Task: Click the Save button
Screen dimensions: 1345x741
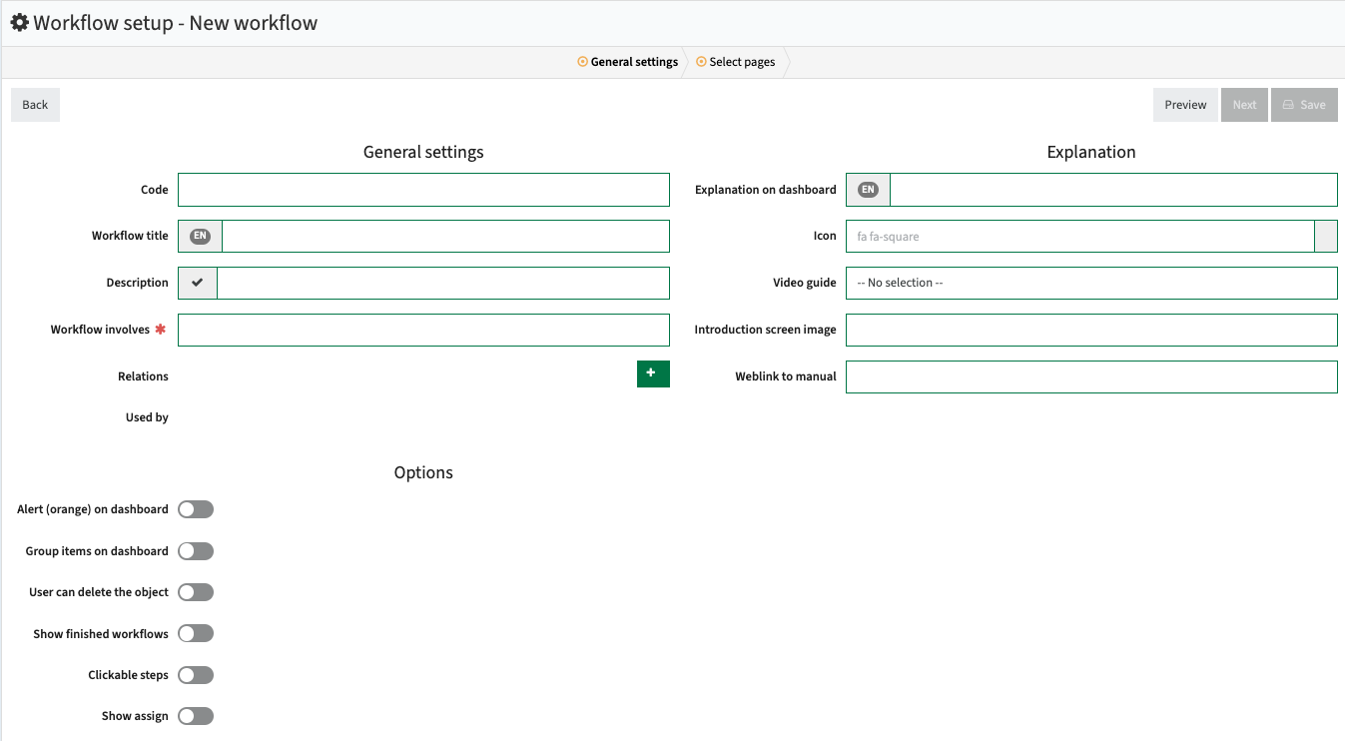Action: click(x=1304, y=105)
